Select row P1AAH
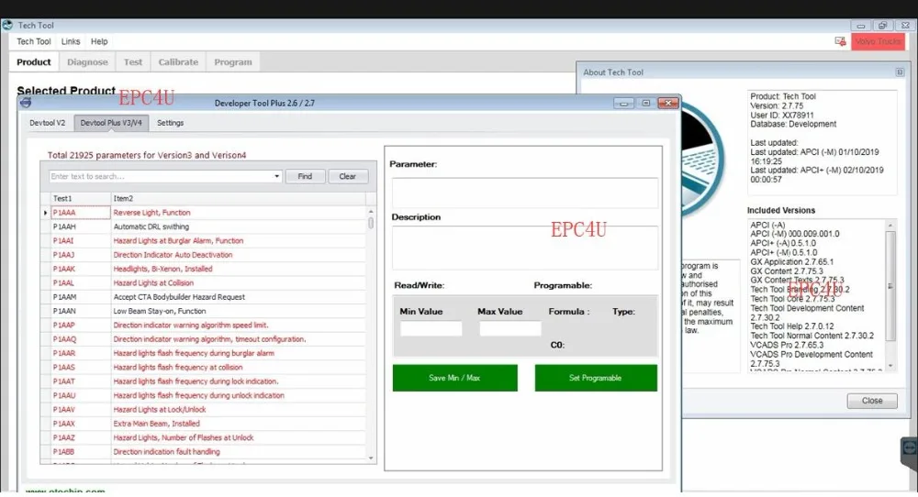Screen dimensions: 918x497 coord(80,226)
